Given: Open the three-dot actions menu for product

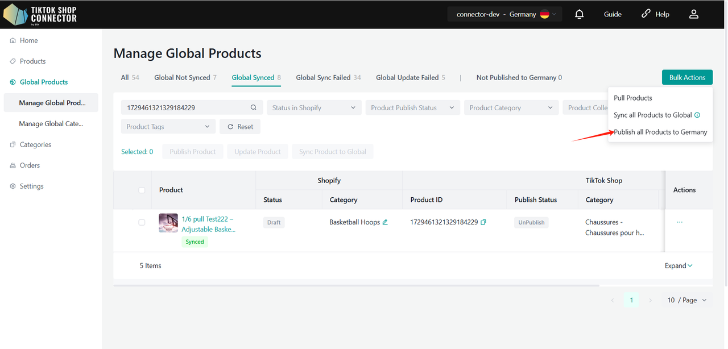Looking at the screenshot, I should (x=680, y=222).
